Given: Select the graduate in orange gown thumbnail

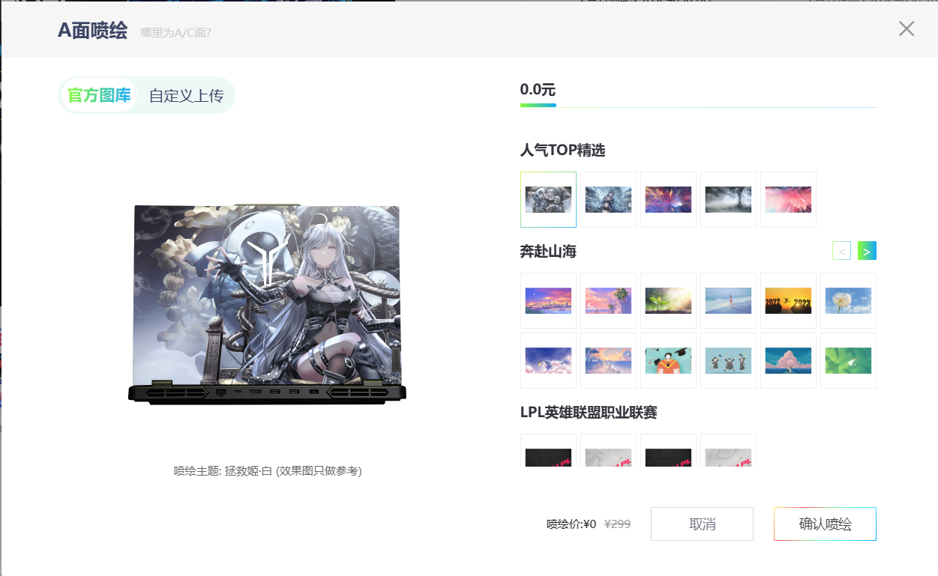Looking at the screenshot, I should pyautogui.click(x=668, y=360).
